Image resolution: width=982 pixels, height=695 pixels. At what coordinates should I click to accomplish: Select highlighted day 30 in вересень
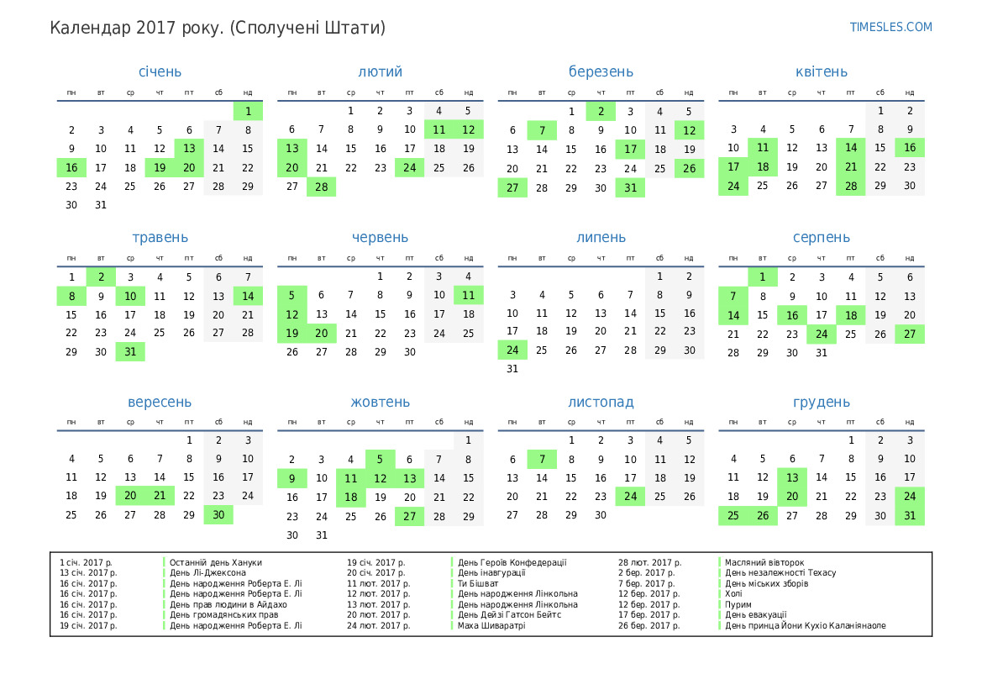[218, 515]
